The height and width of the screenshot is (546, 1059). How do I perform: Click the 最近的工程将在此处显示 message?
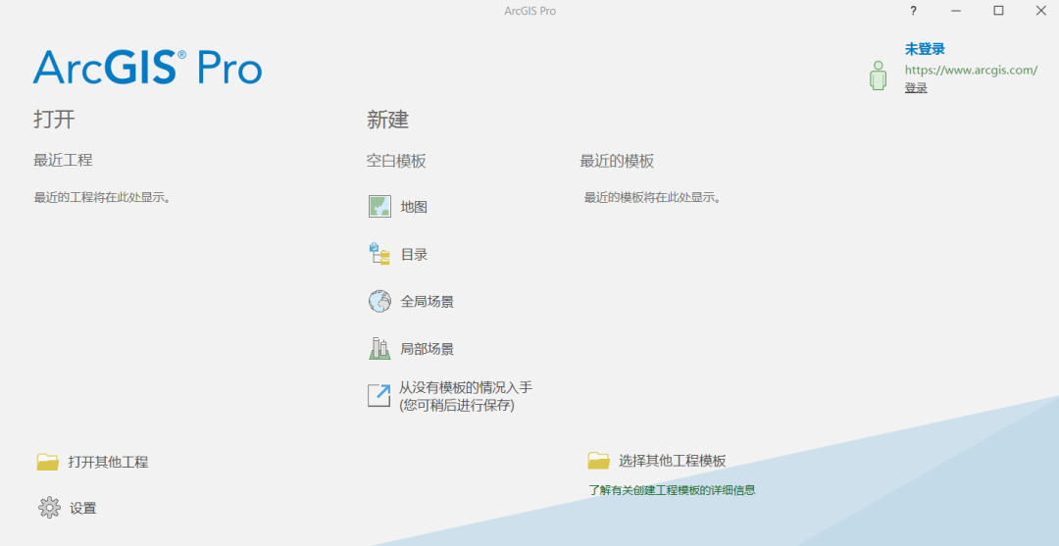(102, 198)
